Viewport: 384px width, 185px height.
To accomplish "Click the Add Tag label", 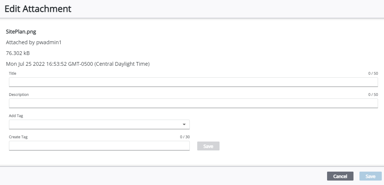I will (16, 116).
